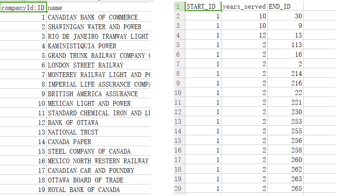360x196 pixels.
Task: Click the STEEL COMPANY OF CANADA cell
Action: 99,151
